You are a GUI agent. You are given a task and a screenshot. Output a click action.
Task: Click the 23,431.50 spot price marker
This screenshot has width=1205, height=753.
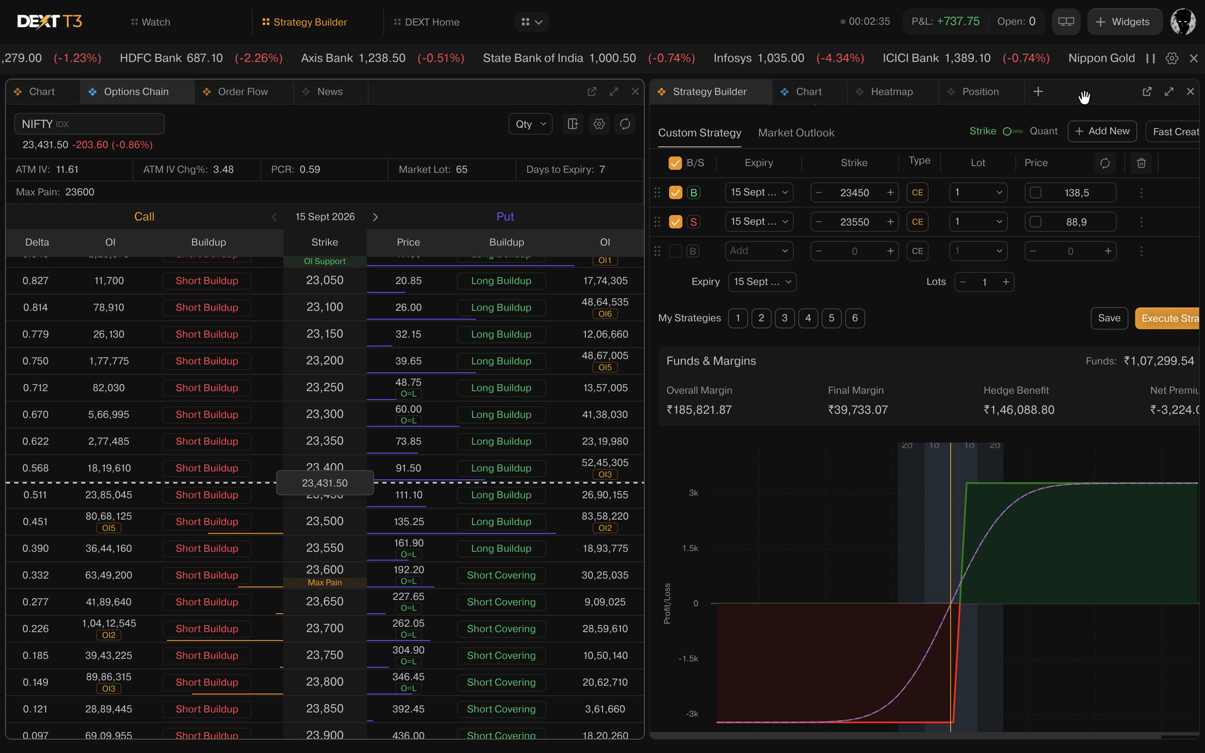point(325,483)
